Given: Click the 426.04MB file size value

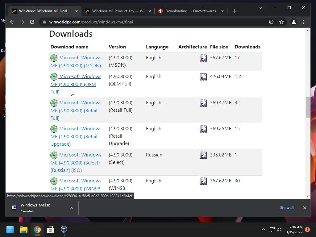Looking at the screenshot, I should [221, 77].
